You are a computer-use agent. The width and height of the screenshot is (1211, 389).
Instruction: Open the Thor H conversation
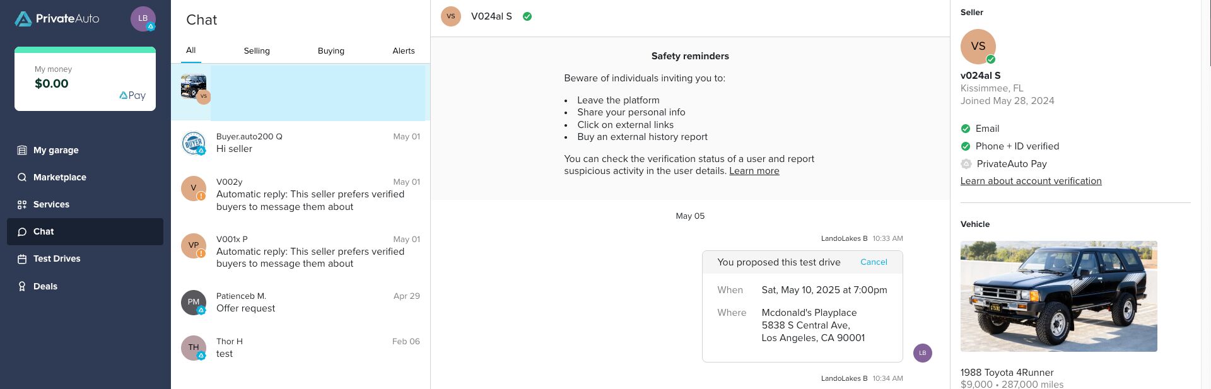(300, 348)
